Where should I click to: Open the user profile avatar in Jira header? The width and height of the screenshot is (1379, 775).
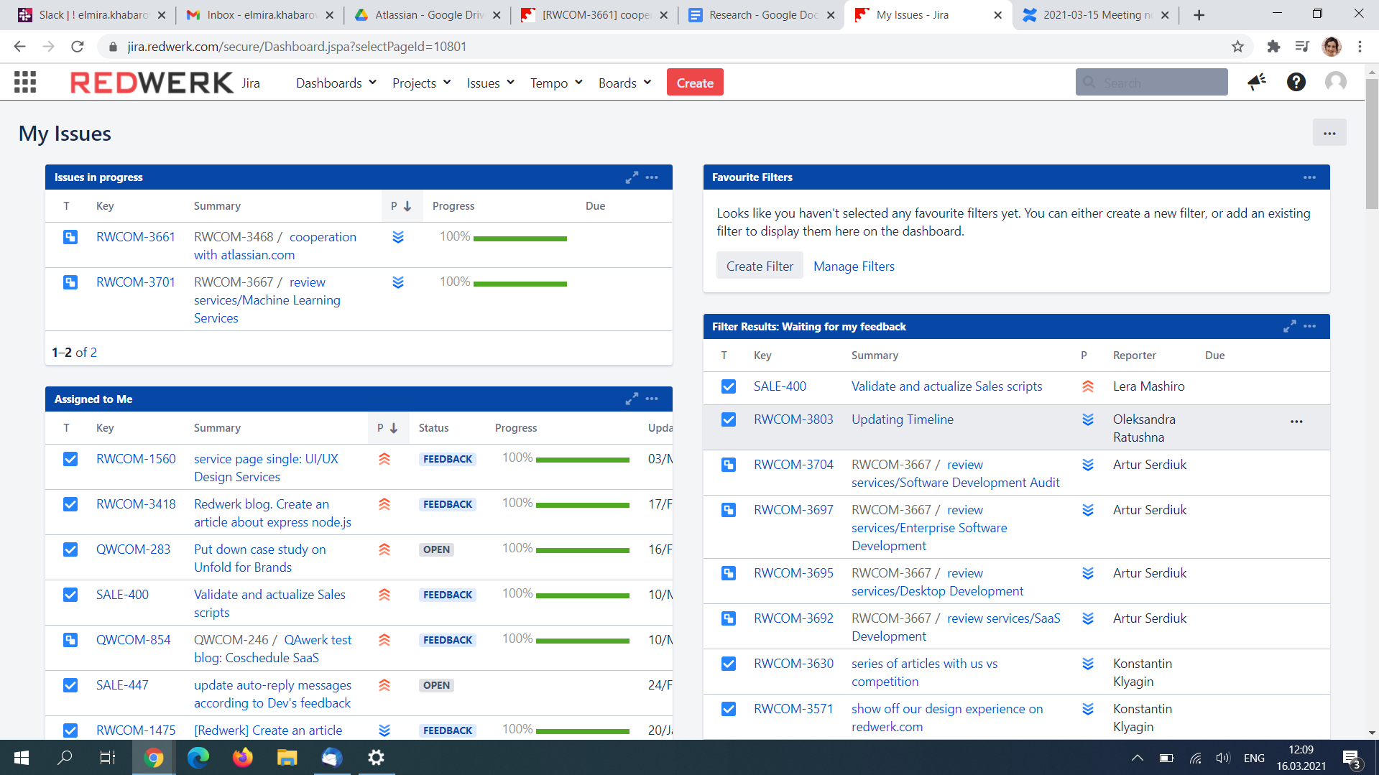click(x=1336, y=83)
